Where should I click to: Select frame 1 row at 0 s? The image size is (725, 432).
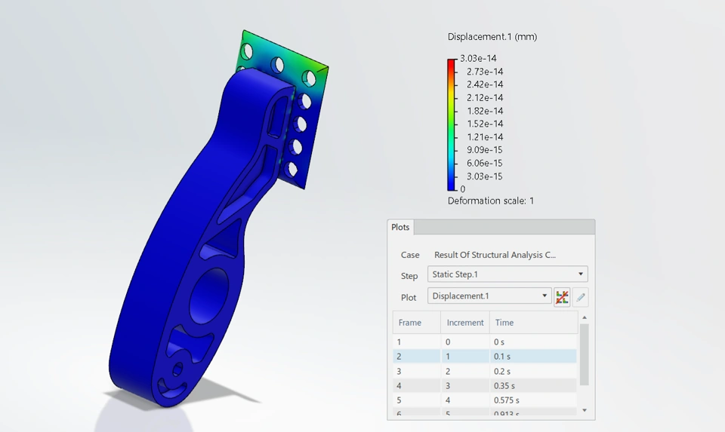tap(485, 342)
